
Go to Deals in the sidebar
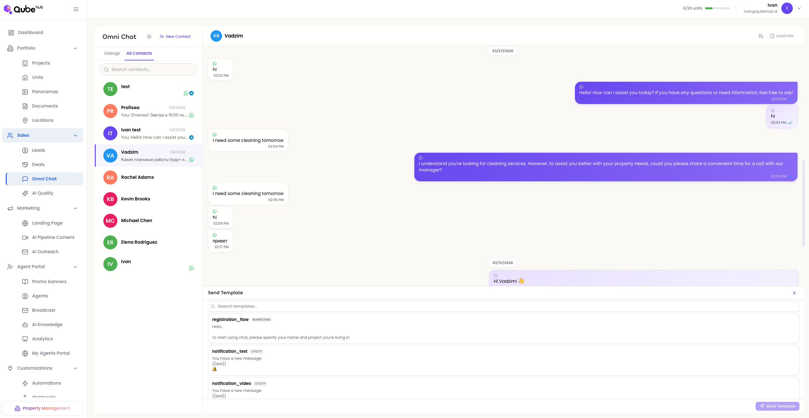[x=38, y=164]
